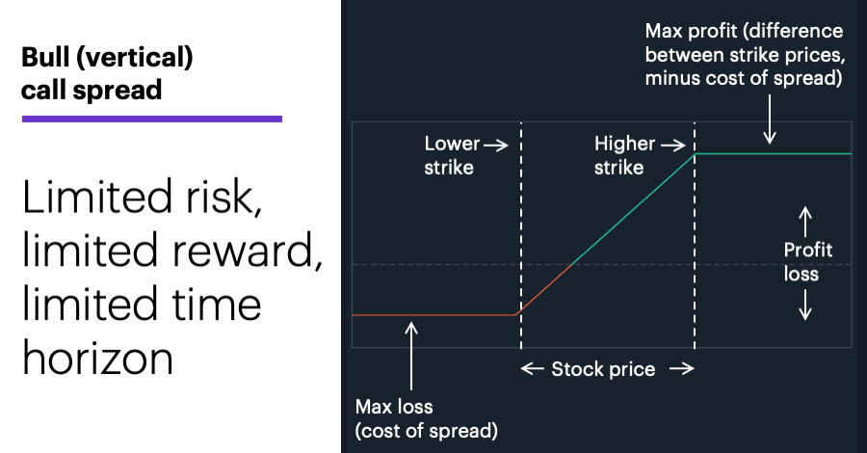Click the up arrow above Profit label
The height and width of the screenshot is (453, 867).
tap(805, 223)
